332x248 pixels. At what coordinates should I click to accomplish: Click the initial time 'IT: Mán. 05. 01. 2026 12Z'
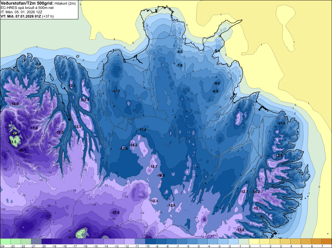tap(21, 12)
